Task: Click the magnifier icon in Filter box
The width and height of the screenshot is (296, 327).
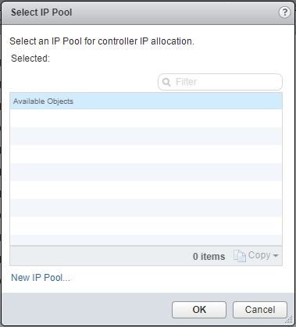Action: [x=166, y=82]
